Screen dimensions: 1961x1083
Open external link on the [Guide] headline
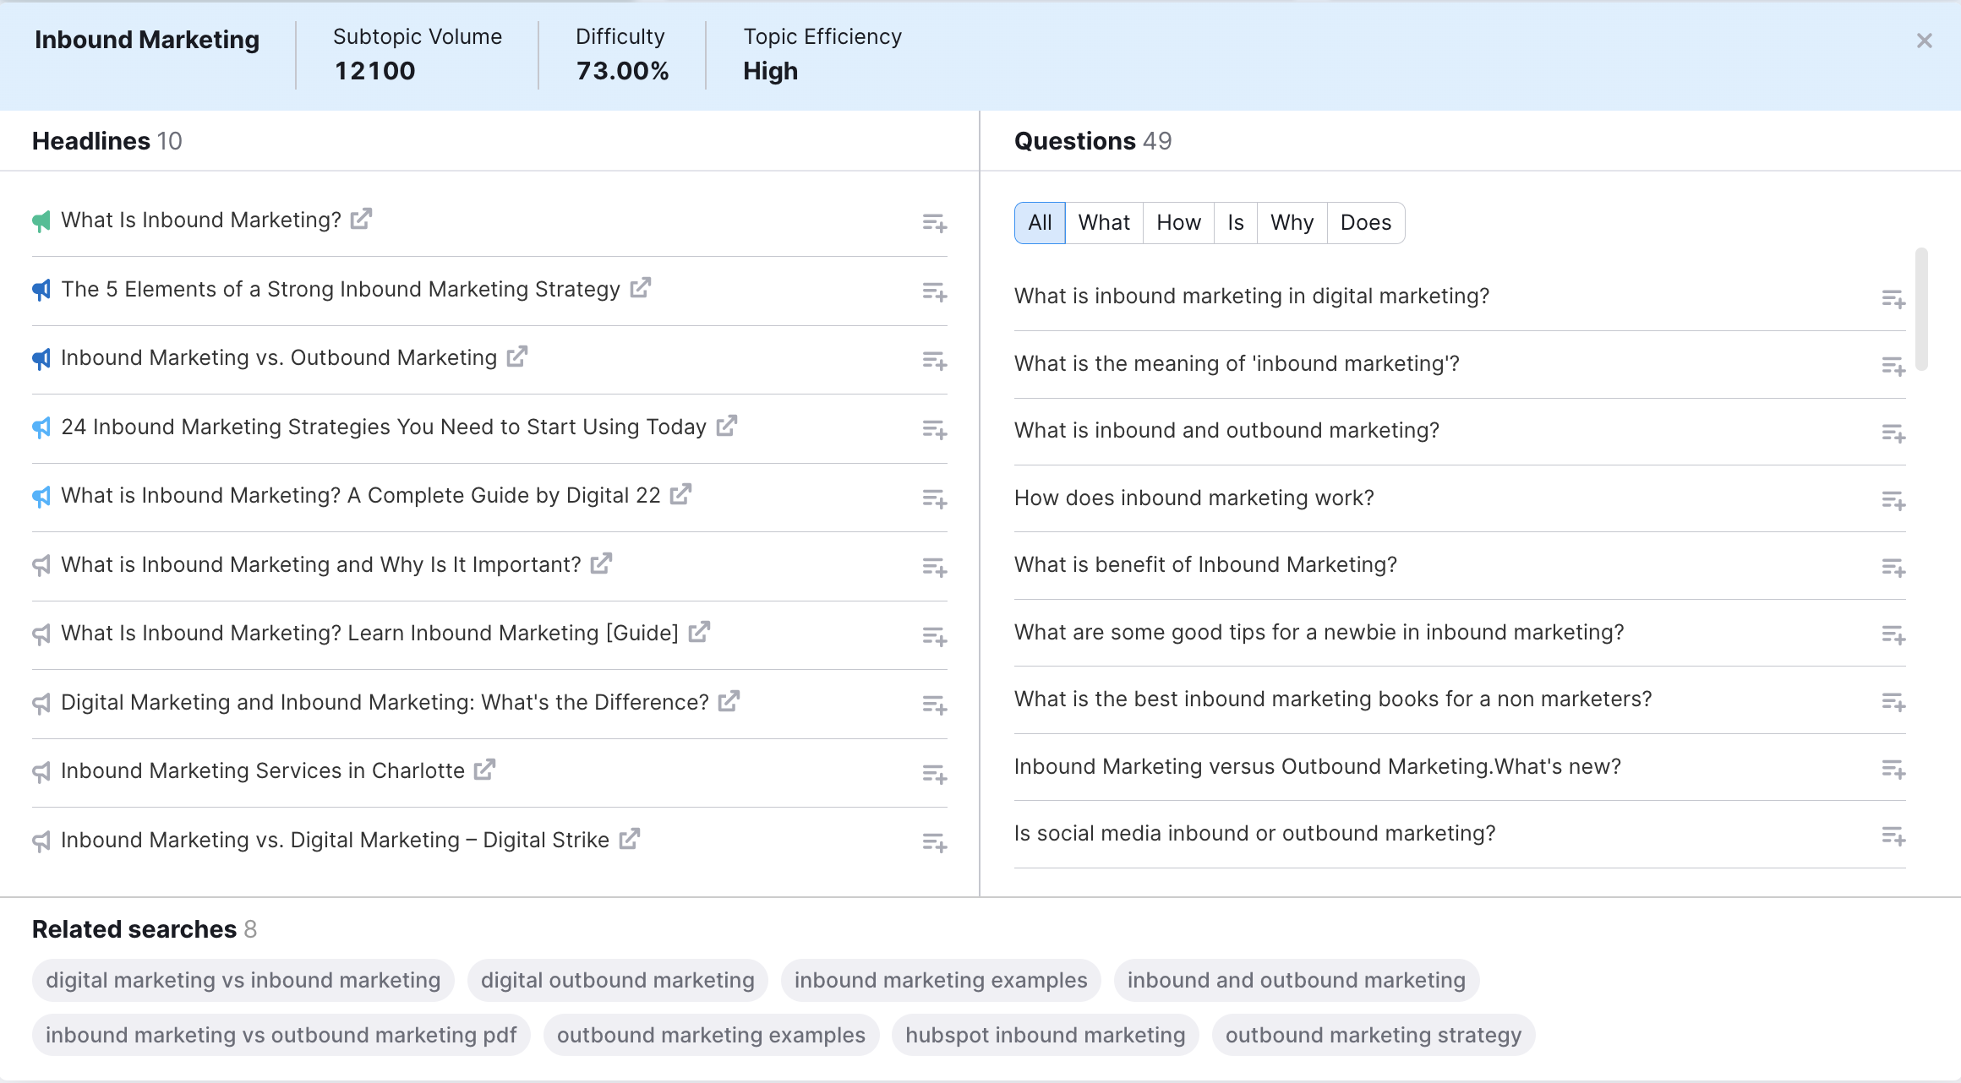[698, 632]
